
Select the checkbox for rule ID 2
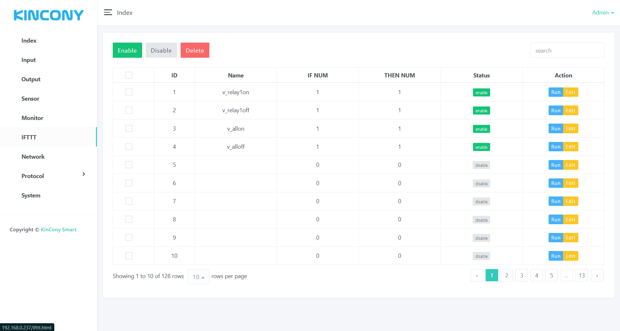[x=129, y=110]
